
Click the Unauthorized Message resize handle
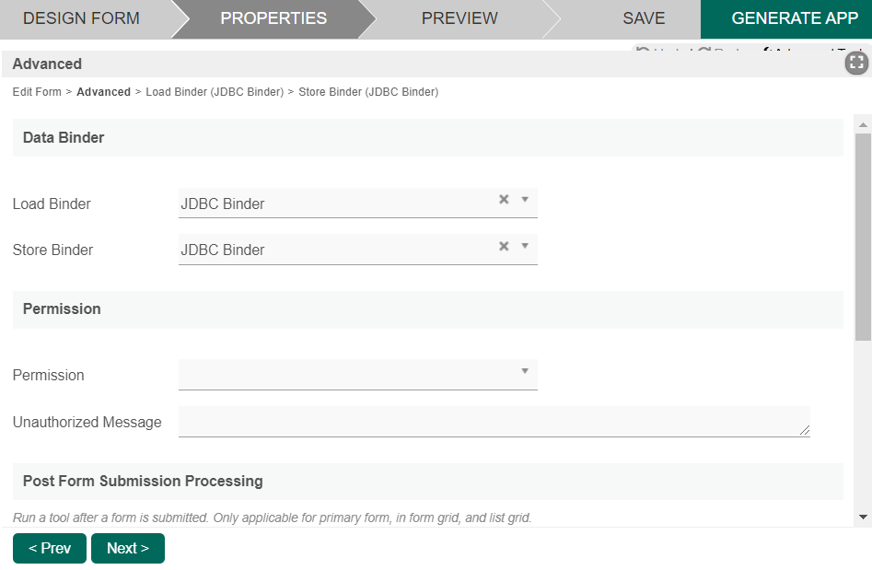point(805,430)
